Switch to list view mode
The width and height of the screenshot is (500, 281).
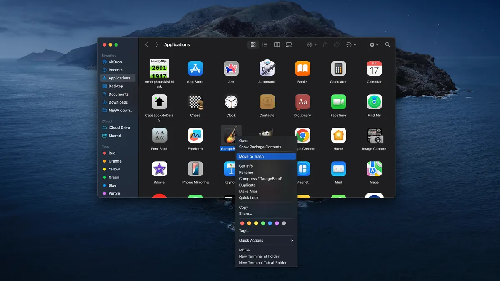pos(265,44)
